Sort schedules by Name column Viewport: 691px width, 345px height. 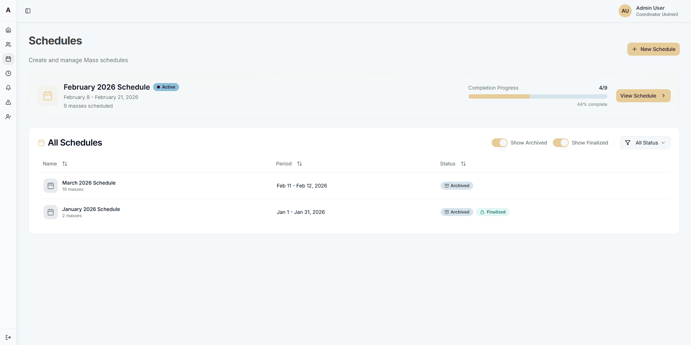click(x=64, y=164)
